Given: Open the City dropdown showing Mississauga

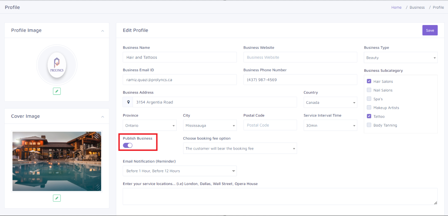Looking at the screenshot, I should pyautogui.click(x=210, y=126).
